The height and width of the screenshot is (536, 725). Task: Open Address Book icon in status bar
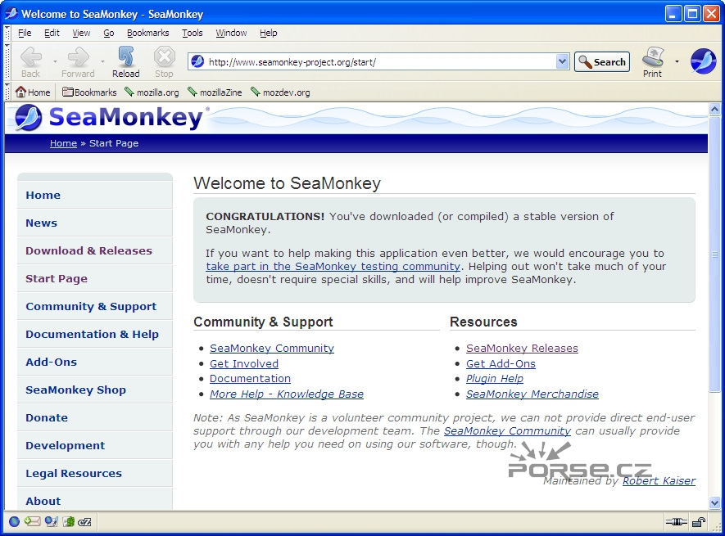69,522
